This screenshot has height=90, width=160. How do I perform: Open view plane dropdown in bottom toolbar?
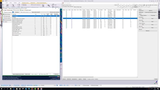click(87, 85)
